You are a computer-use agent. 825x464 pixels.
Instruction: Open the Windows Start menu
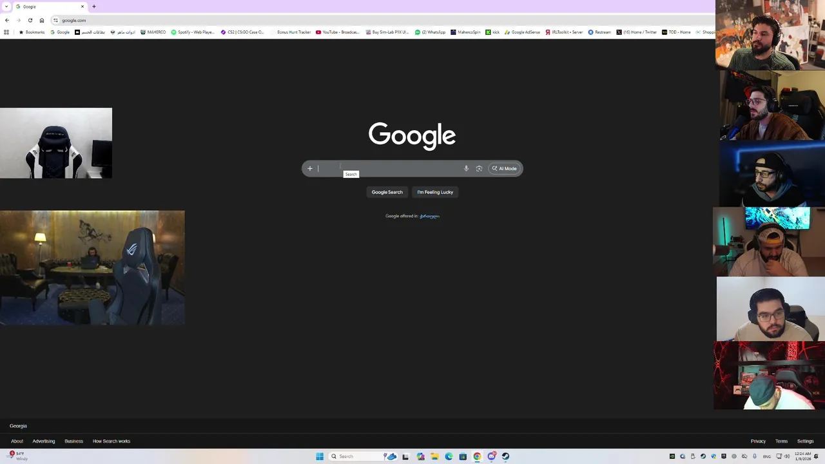pyautogui.click(x=320, y=456)
